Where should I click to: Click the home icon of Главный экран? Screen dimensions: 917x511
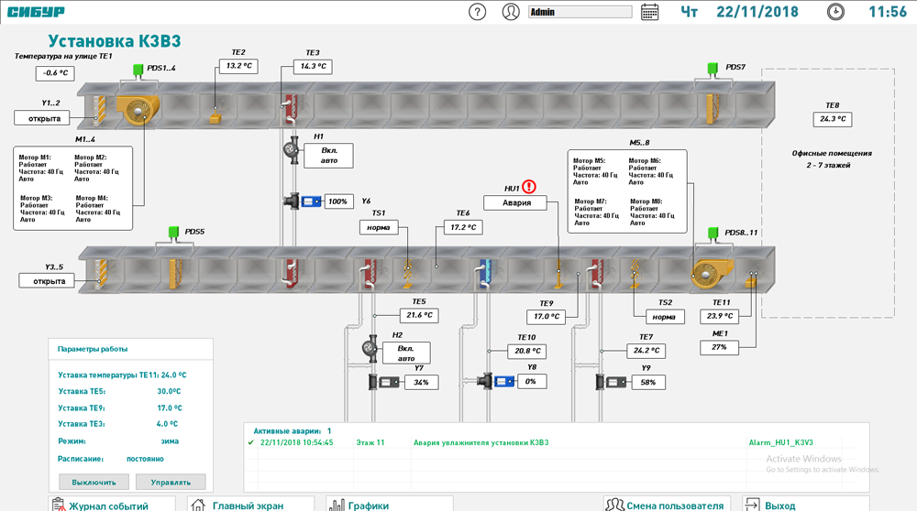coord(199,506)
